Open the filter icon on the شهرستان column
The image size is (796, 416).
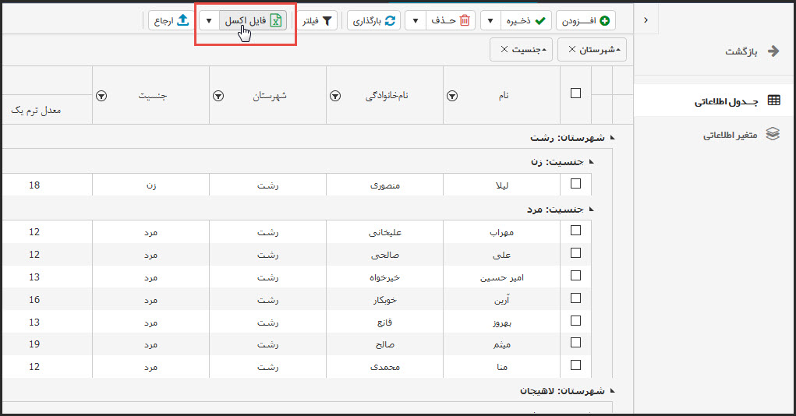218,96
